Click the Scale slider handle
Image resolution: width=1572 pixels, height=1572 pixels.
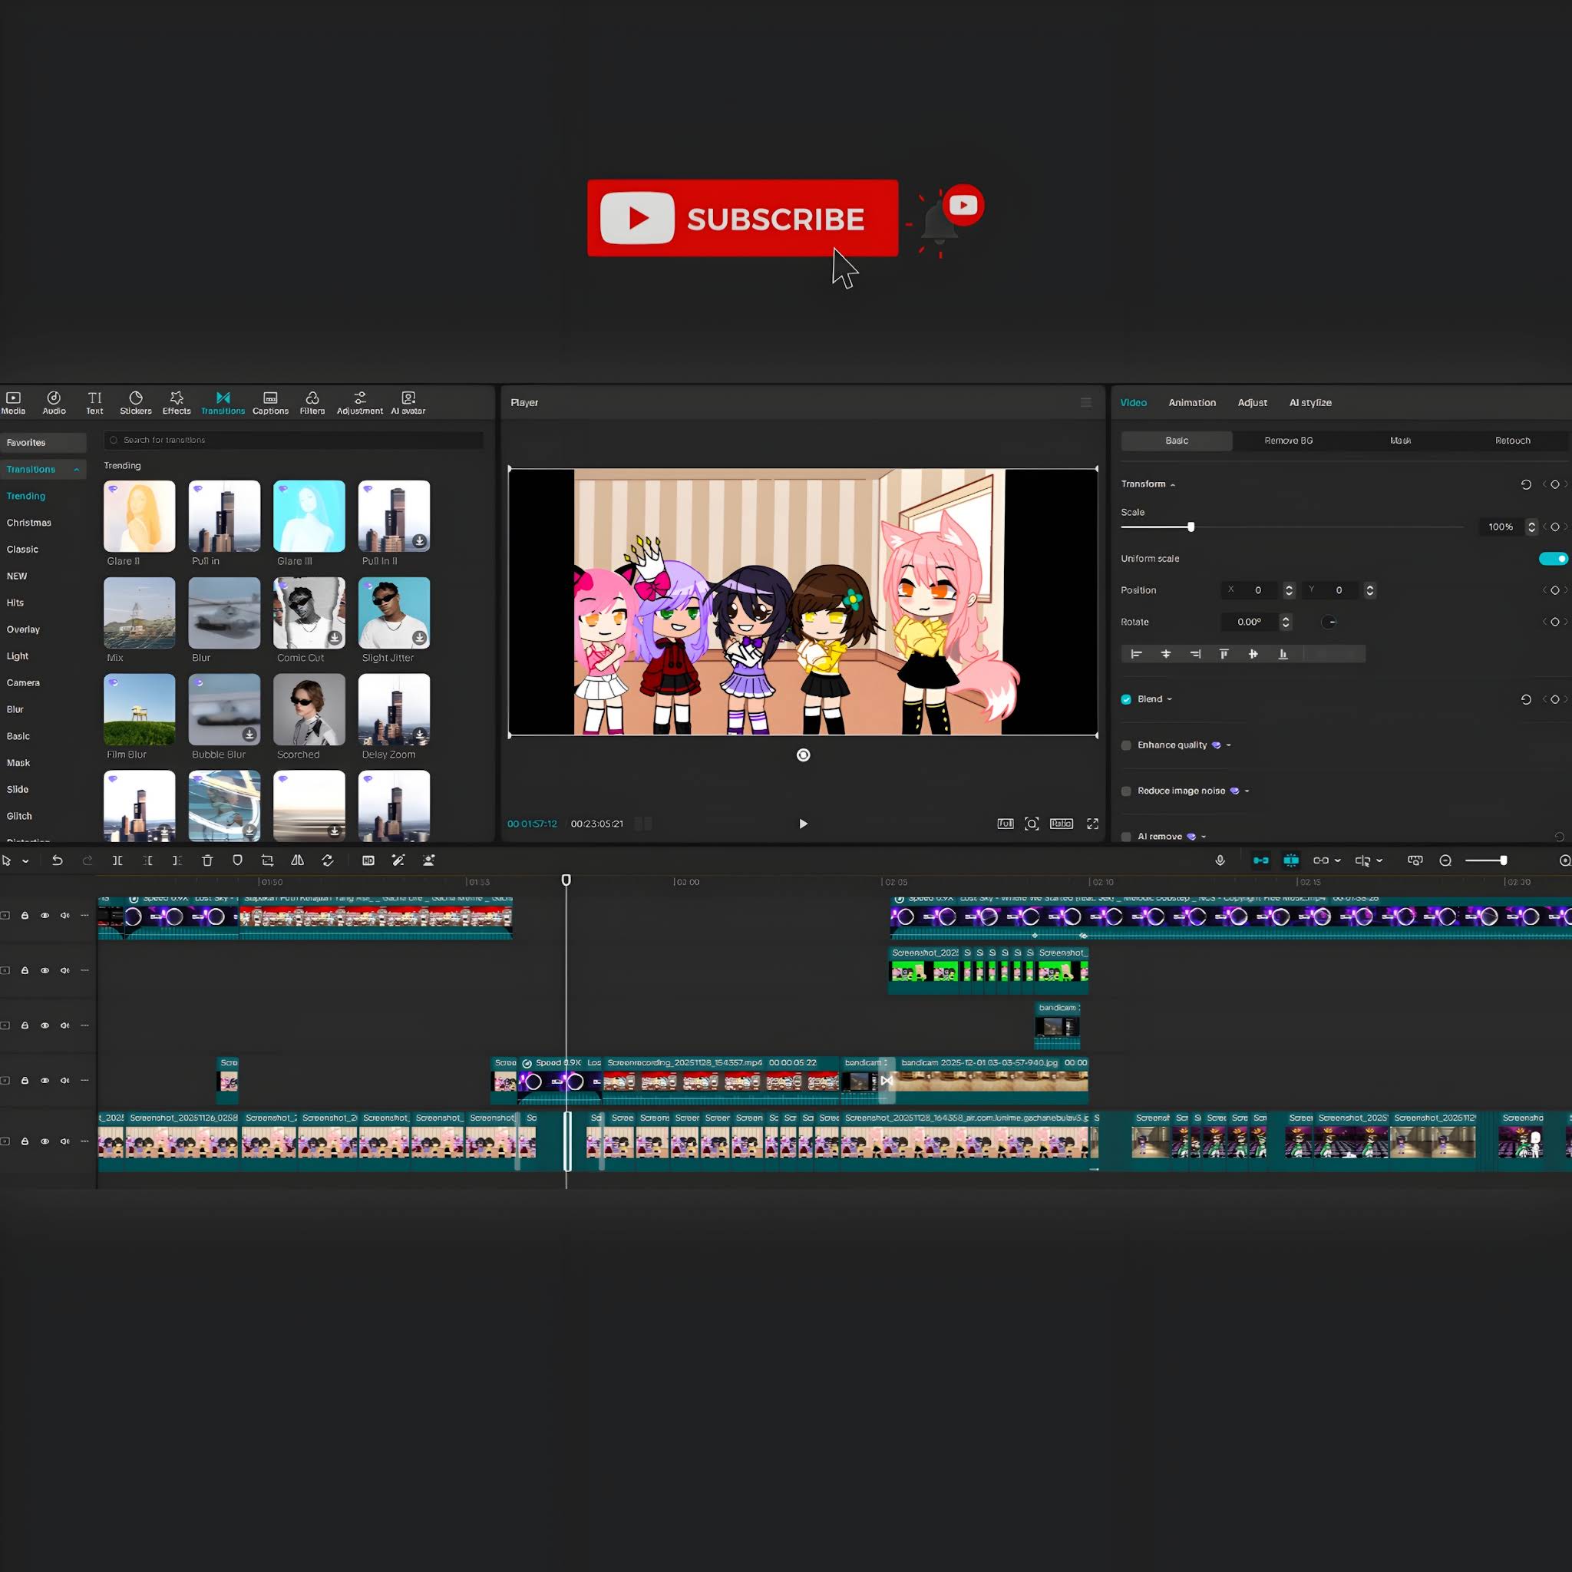click(x=1191, y=527)
